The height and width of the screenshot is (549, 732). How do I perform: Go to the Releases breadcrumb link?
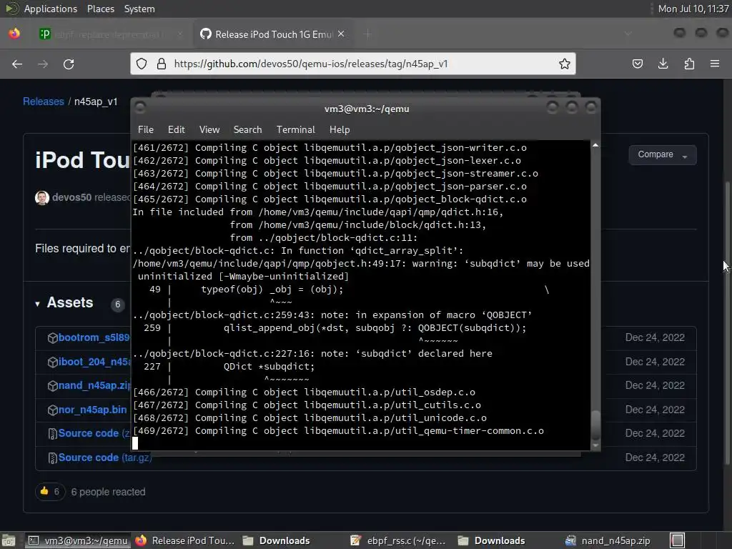point(44,102)
